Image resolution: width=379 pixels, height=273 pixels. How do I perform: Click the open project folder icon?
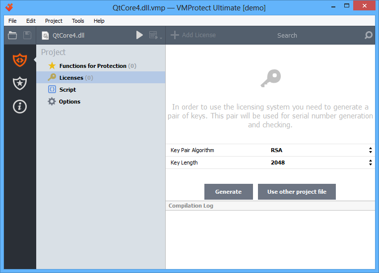12,35
